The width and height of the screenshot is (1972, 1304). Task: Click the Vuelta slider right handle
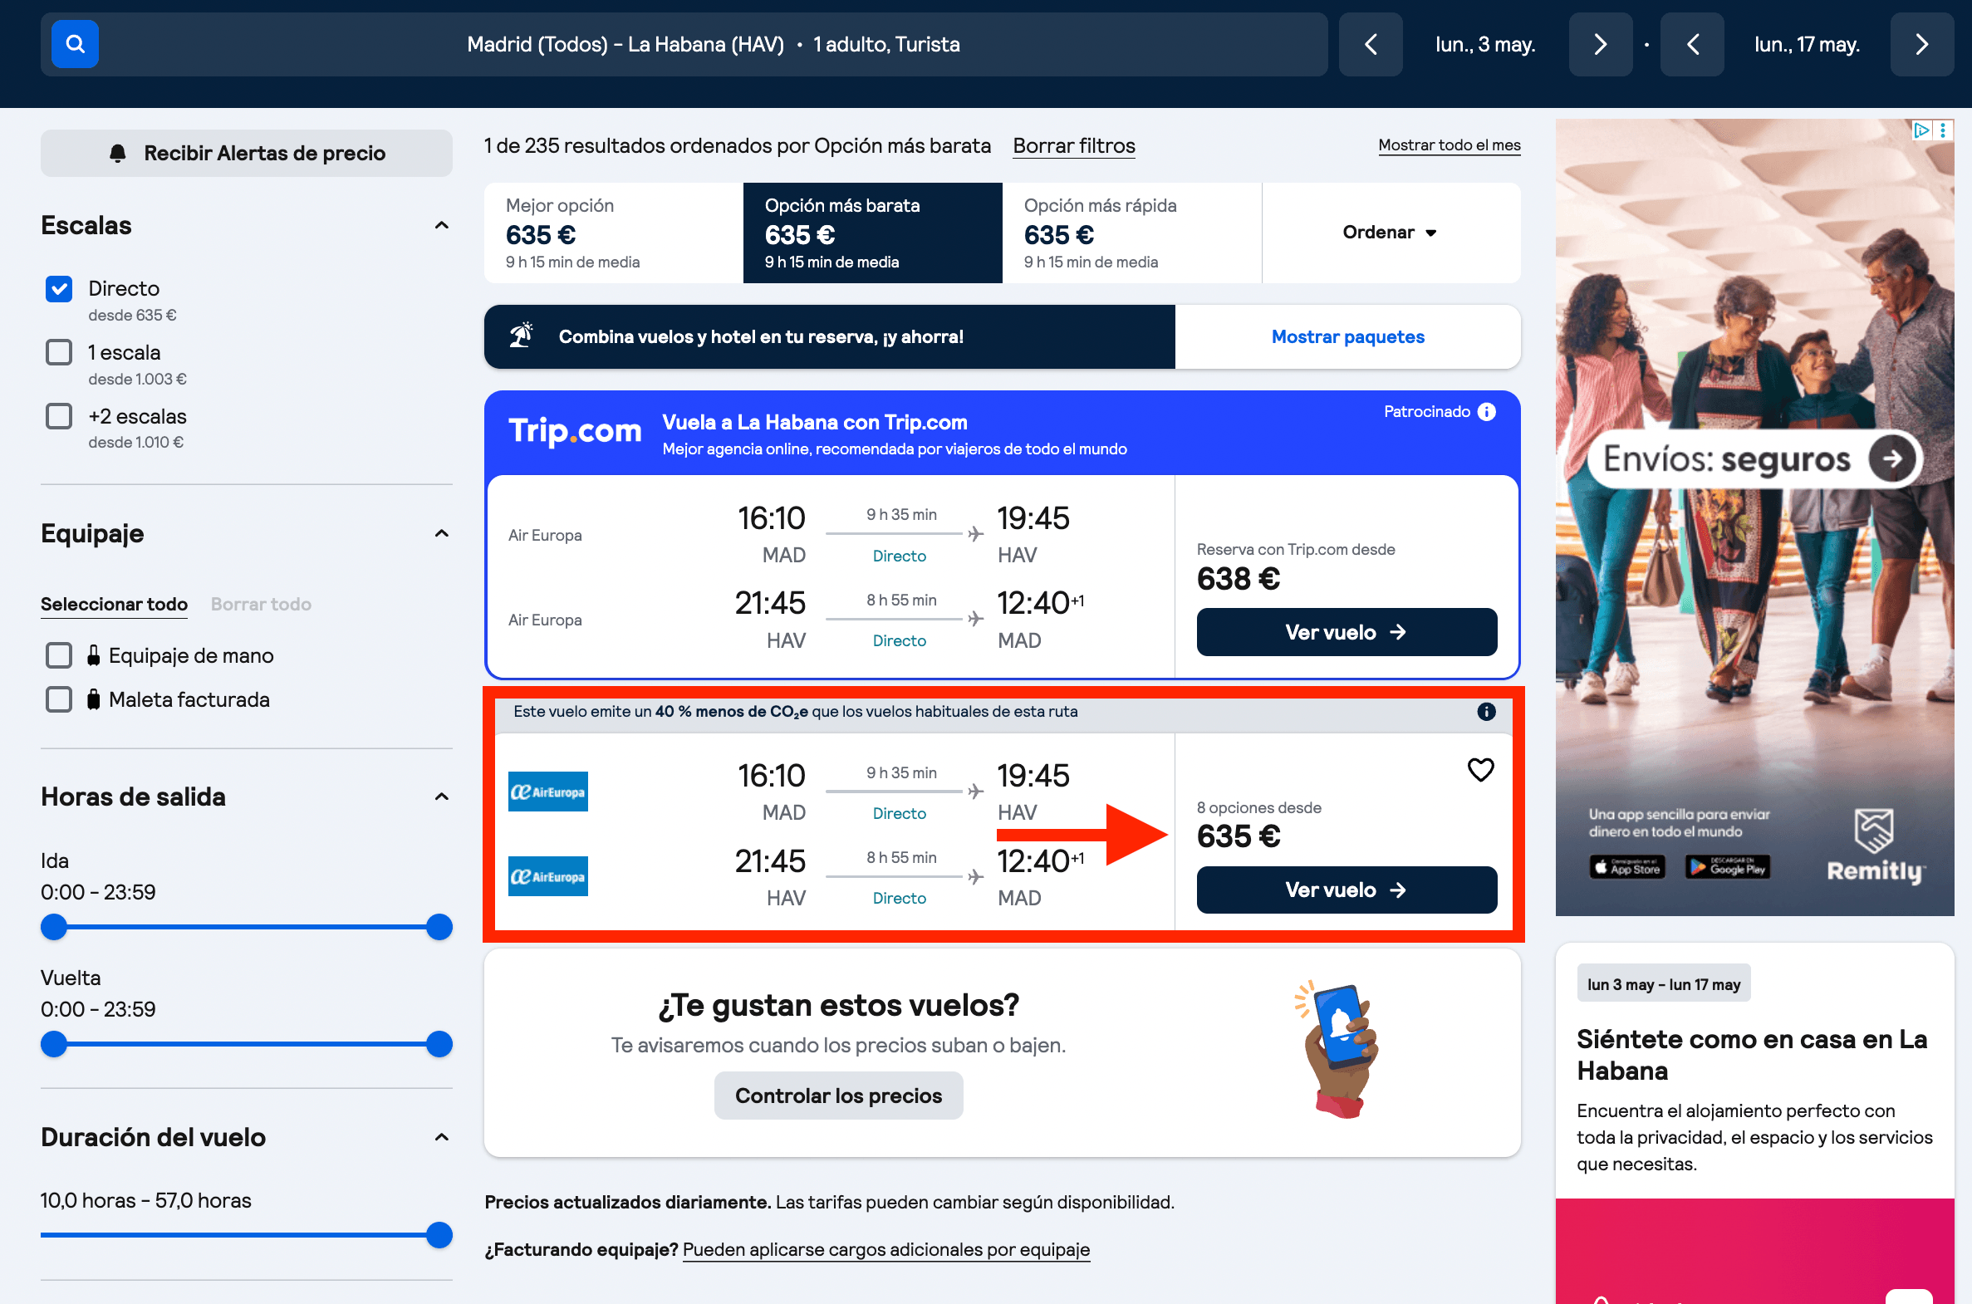click(x=439, y=1044)
